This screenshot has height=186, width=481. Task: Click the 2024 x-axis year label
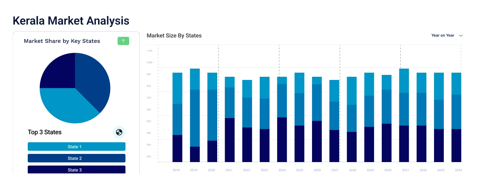tap(282, 170)
